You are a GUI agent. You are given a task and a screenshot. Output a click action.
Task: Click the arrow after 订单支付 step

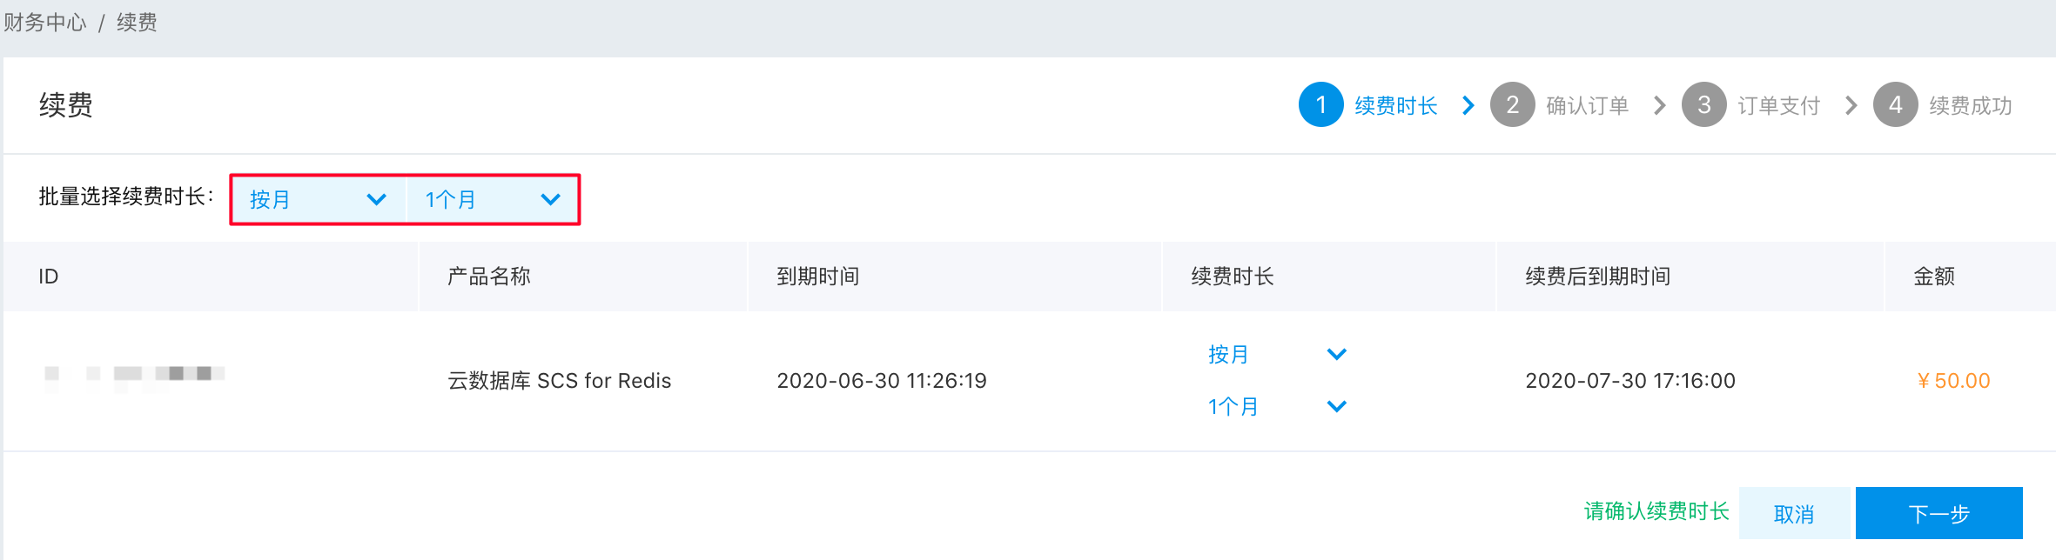[x=1851, y=105]
